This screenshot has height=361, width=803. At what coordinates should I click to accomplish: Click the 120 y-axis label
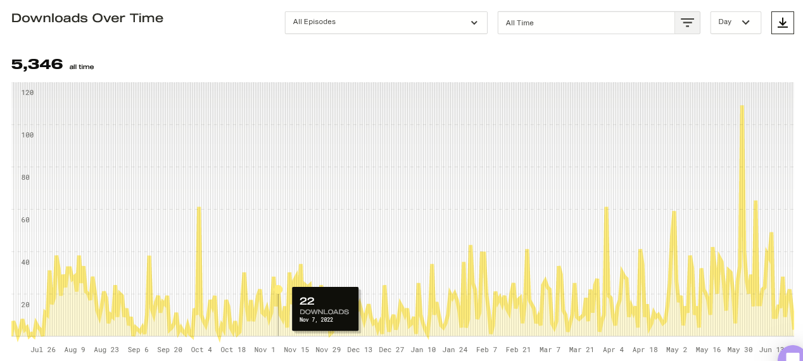[x=27, y=92]
